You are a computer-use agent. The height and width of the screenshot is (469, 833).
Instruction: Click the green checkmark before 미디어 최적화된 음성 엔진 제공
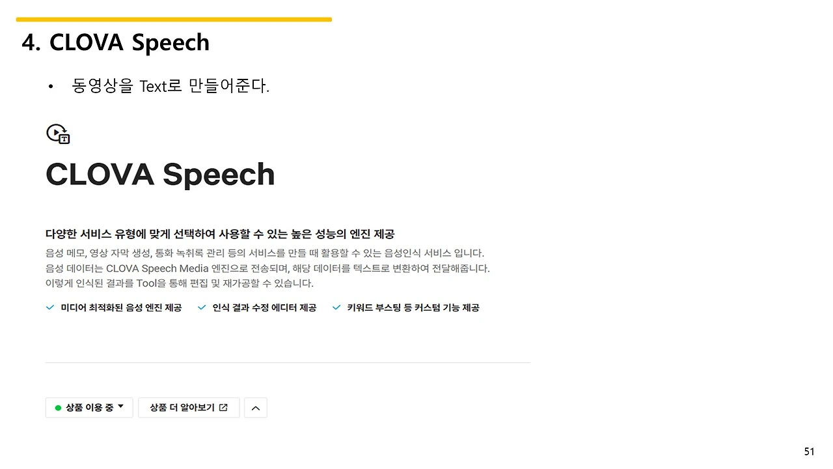click(50, 307)
